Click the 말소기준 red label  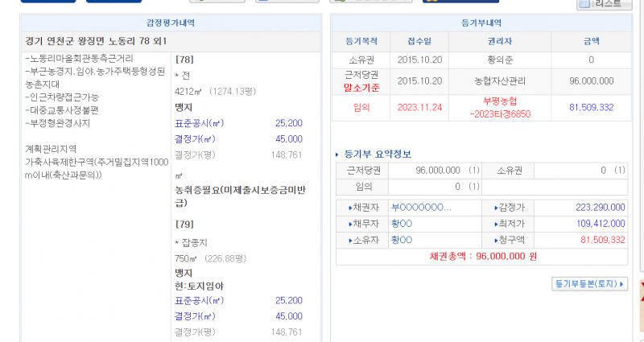click(x=361, y=86)
